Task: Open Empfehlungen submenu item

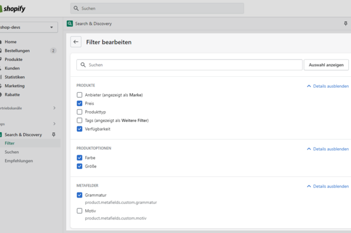Action: click(19, 161)
